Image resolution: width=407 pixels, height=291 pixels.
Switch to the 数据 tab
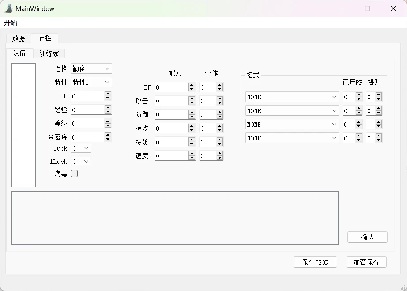tap(19, 38)
